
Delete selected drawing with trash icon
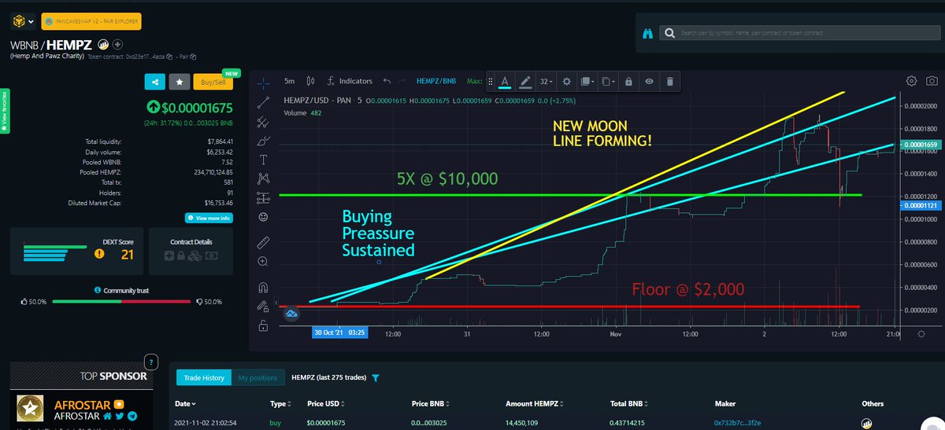tap(669, 82)
